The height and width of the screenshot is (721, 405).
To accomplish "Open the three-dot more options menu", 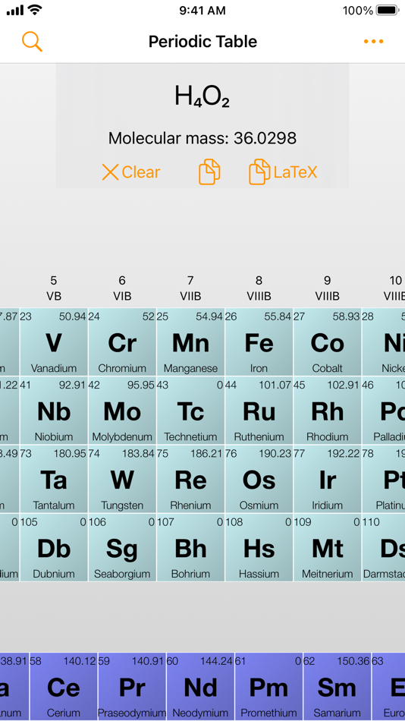I will (x=373, y=42).
